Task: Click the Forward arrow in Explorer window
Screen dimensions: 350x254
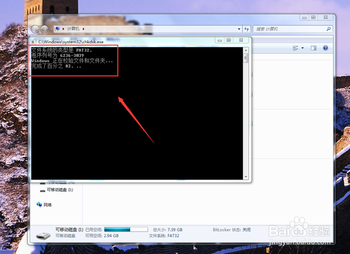Action: [x=44, y=29]
